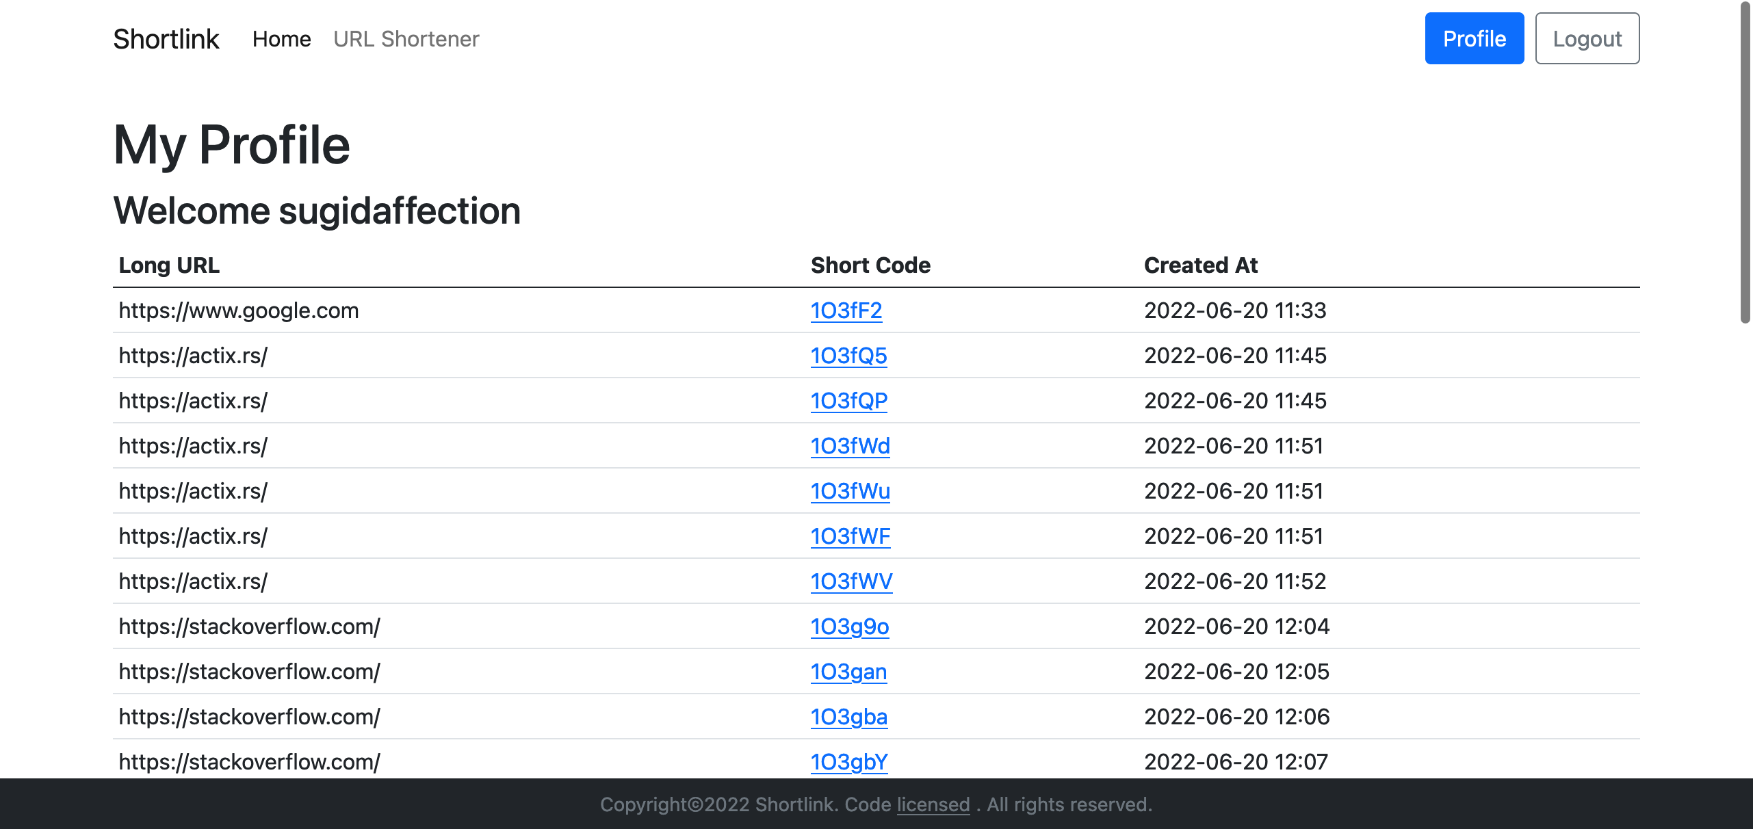Click short code link 1O3fWV
This screenshot has width=1753, height=829.
coord(852,580)
